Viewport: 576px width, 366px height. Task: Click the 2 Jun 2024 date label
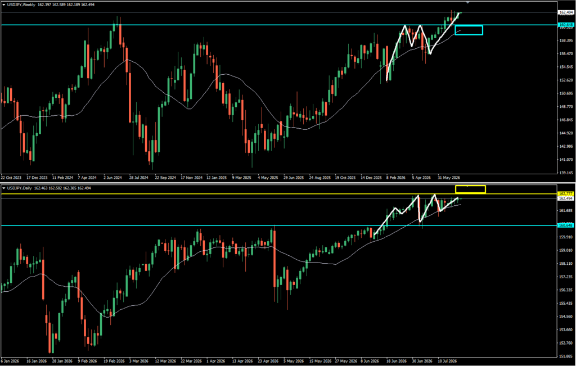112,177
